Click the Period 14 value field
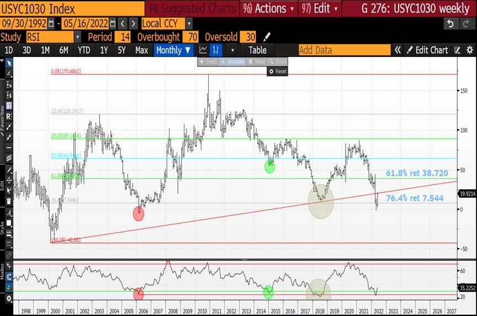Image resolution: width=477 pixels, height=316 pixels. [123, 37]
